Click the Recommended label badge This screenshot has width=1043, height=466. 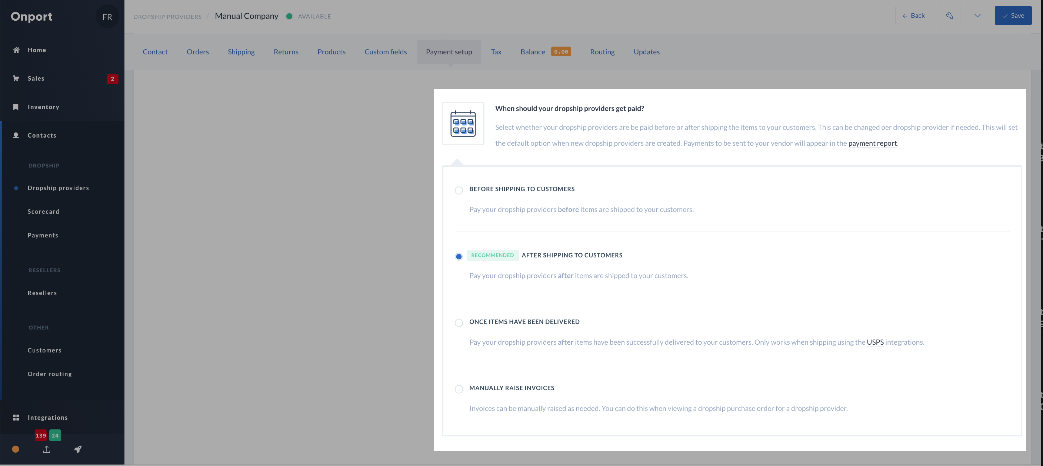(x=492, y=255)
